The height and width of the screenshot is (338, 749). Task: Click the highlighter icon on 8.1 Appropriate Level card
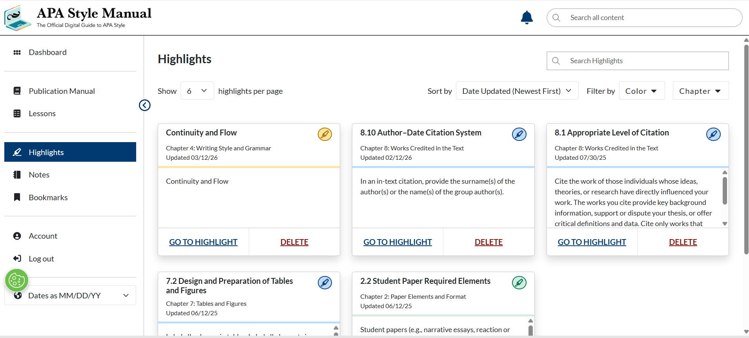[713, 134]
